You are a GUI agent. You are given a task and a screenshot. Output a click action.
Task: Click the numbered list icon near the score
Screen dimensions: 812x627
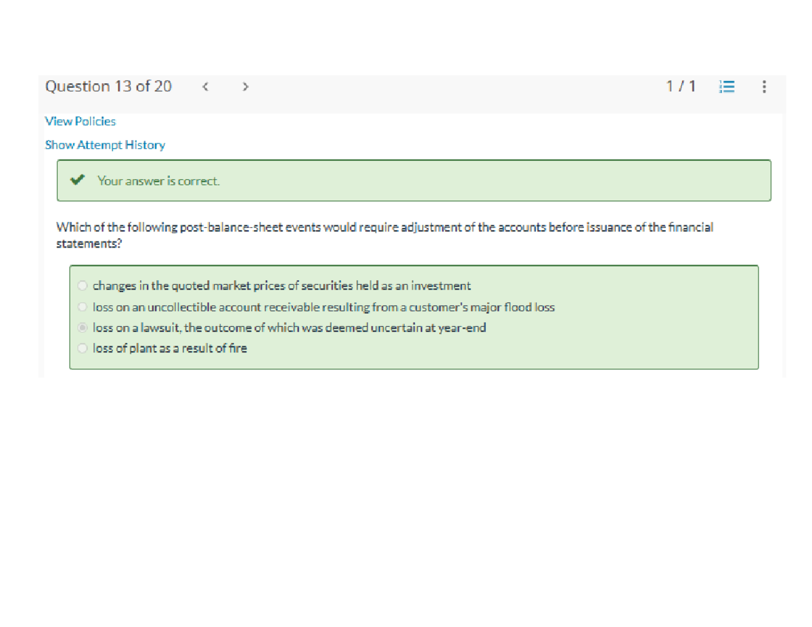(x=726, y=87)
